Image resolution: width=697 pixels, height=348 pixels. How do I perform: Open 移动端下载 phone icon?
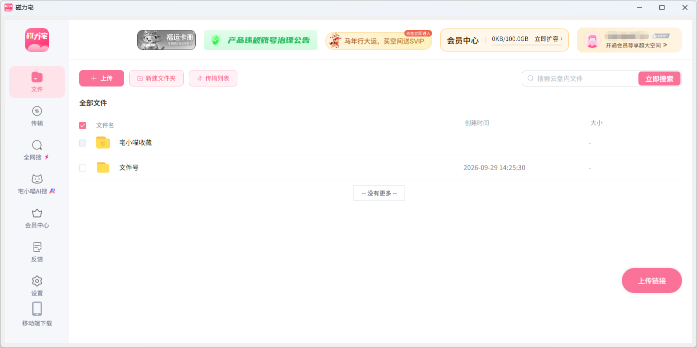(37, 309)
